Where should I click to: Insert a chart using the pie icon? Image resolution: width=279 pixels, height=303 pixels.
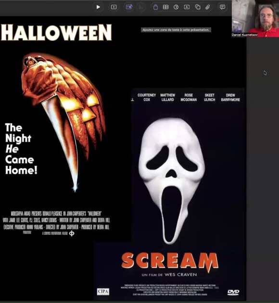pyautogui.click(x=176, y=7)
